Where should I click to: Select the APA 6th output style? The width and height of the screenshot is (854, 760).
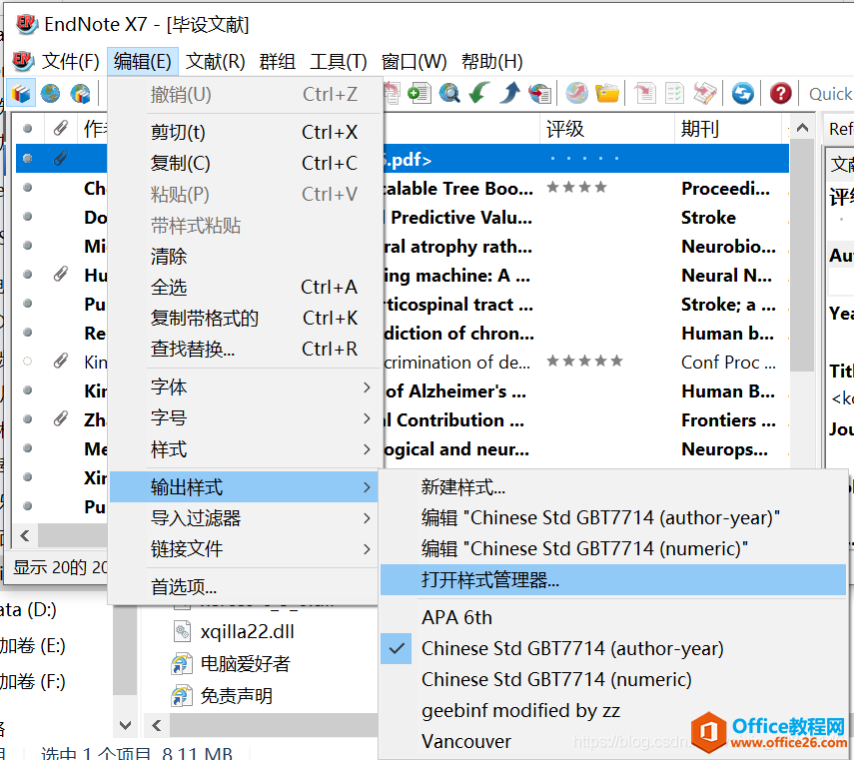tap(613, 617)
